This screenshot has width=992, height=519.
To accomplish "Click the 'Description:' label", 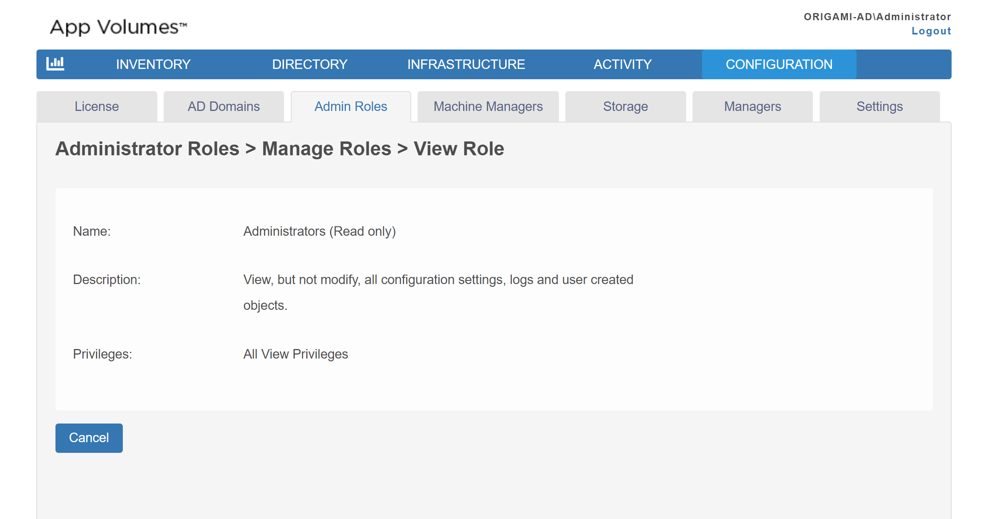I will 107,280.
